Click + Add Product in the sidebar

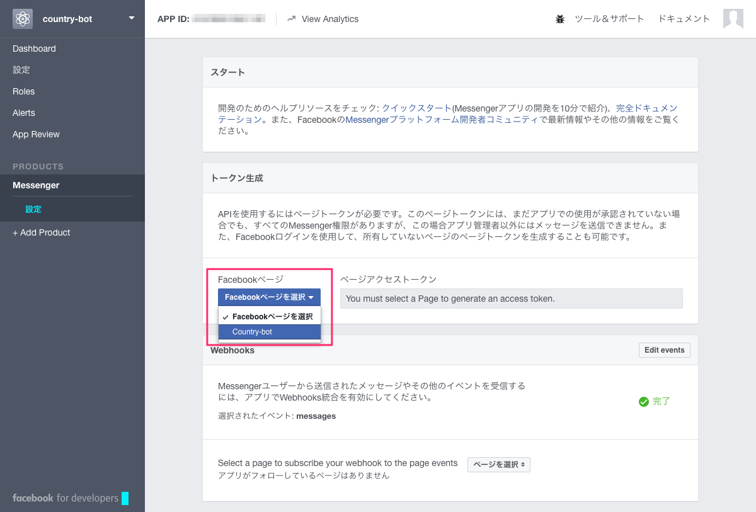tap(42, 232)
